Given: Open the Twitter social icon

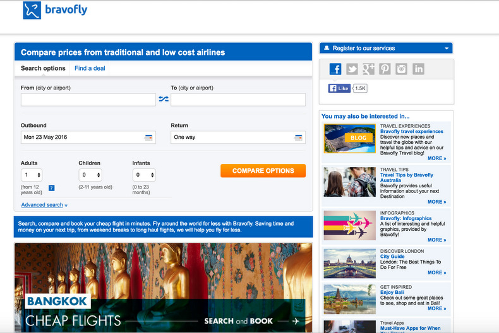Looking at the screenshot, I should 352,69.
